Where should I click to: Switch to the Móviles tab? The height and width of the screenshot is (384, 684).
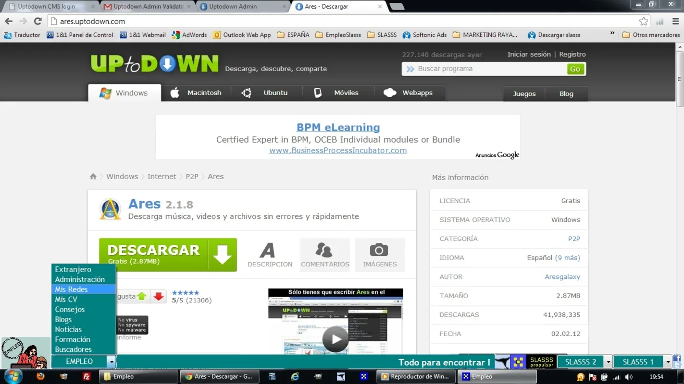[x=337, y=93]
